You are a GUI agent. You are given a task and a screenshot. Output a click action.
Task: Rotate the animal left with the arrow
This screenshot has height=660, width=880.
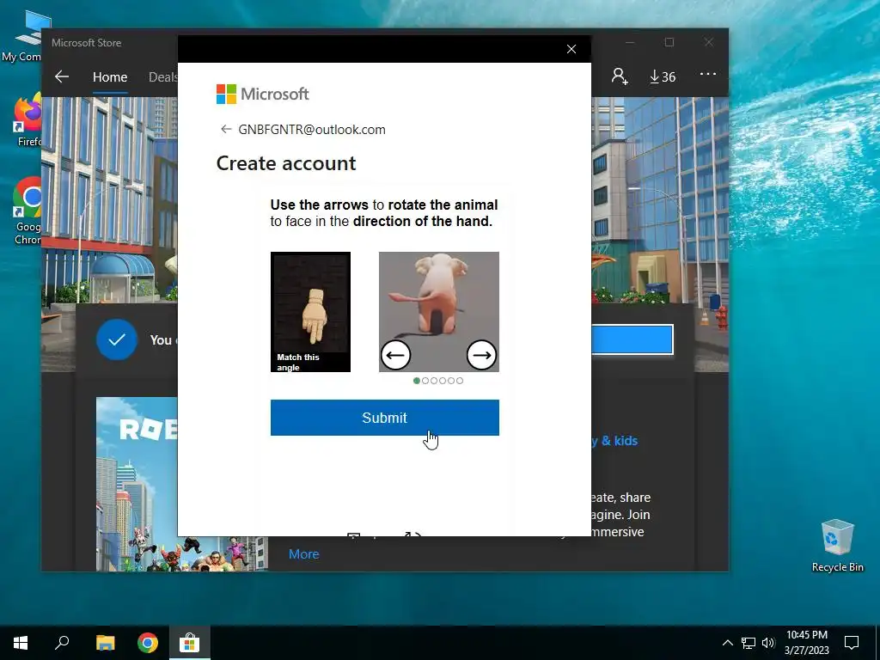click(395, 355)
